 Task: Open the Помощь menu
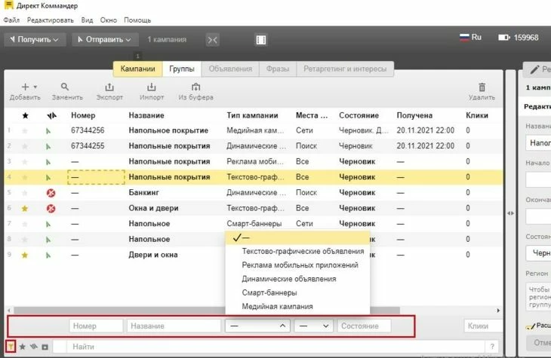[137, 20]
